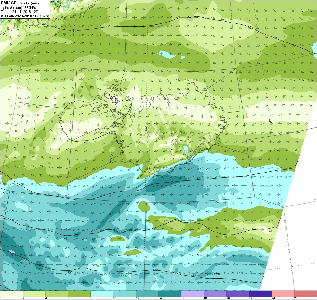Click the 10W longitude label

[270, 121]
